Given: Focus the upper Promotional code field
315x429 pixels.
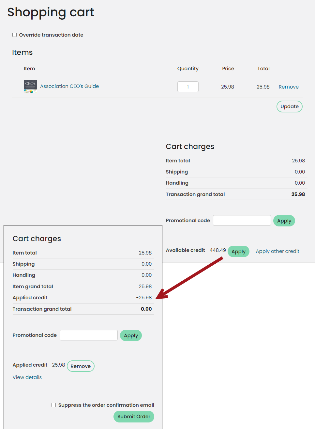Looking at the screenshot, I should [242, 221].
